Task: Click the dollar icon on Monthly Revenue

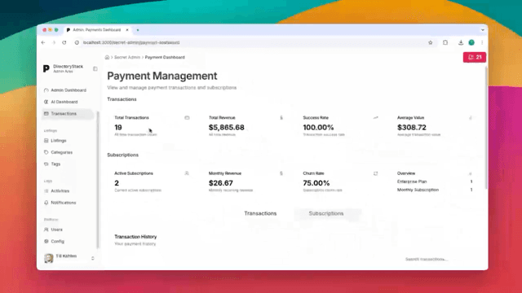Action: 281,173
